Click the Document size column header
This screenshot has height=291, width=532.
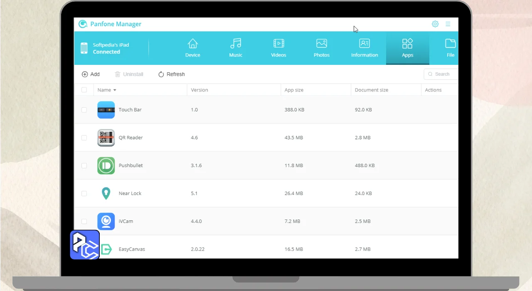pos(372,90)
